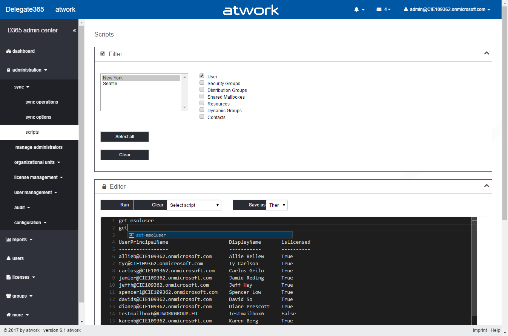Click the licenses document icon

[x=9, y=277]
